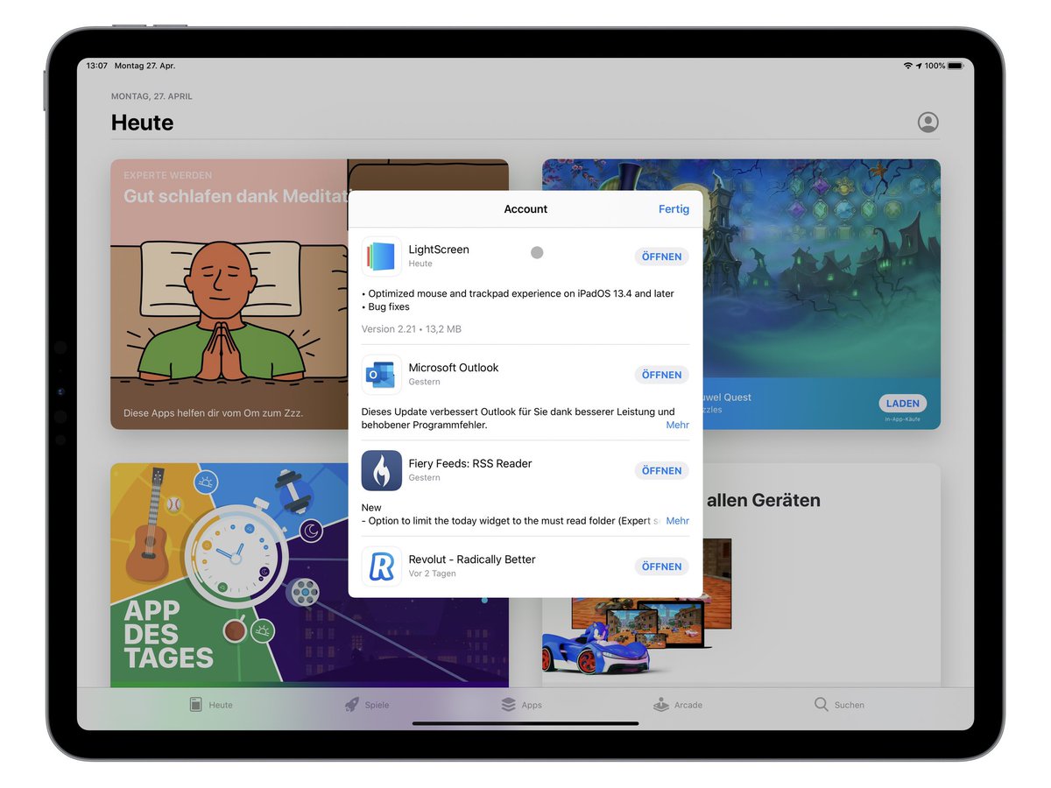Tap the Arcade joystick icon
1051x788 pixels.
pyautogui.click(x=661, y=705)
